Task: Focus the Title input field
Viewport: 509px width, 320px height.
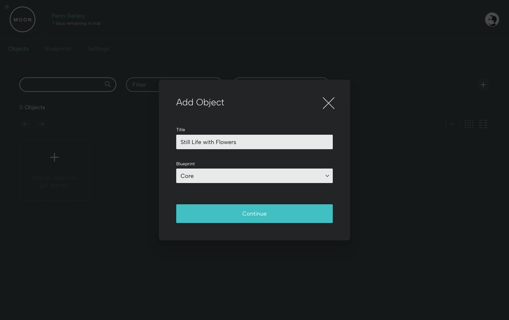Action: click(254, 142)
